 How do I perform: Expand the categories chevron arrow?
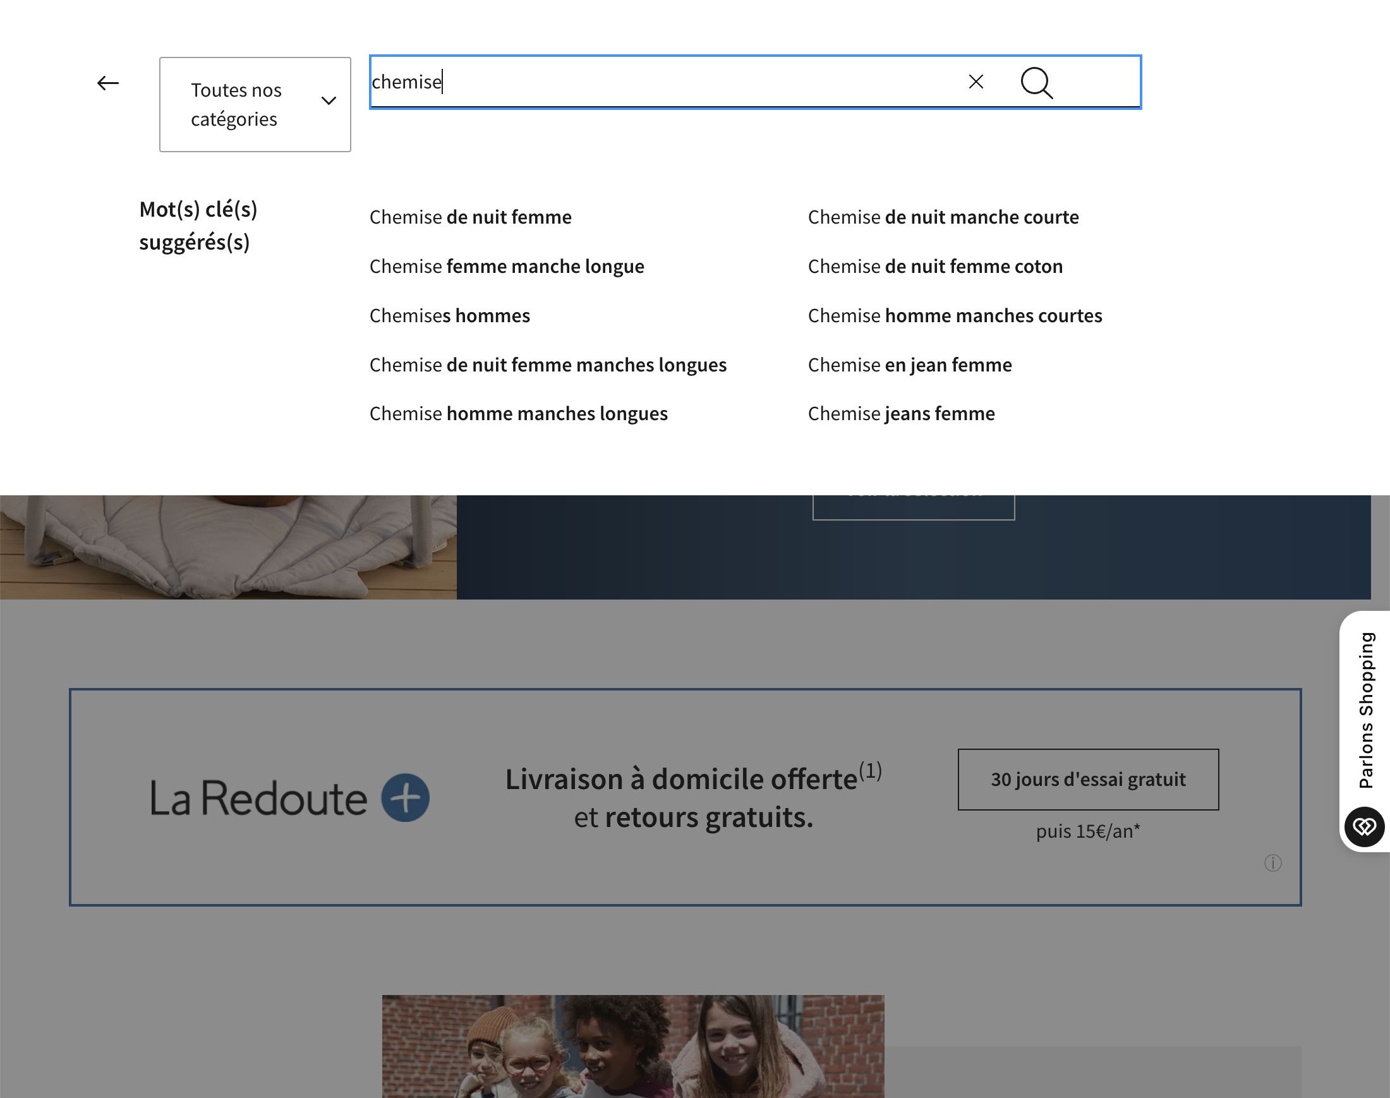coord(329,102)
